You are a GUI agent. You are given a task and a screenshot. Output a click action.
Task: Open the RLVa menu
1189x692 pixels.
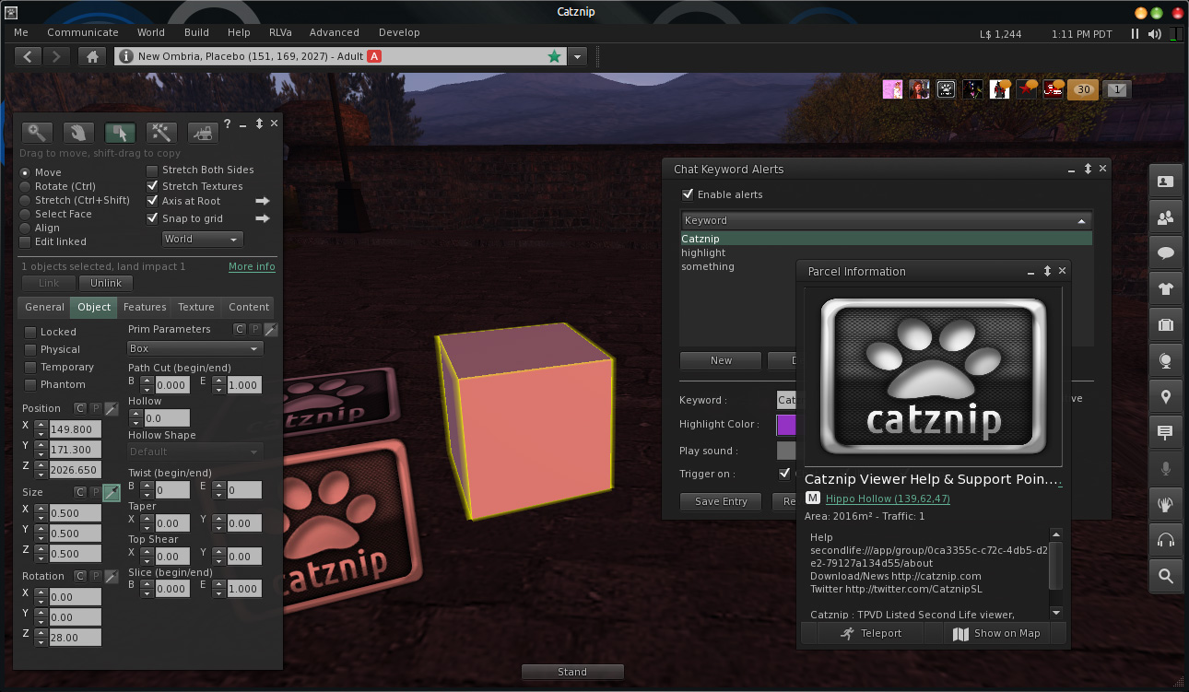point(280,32)
